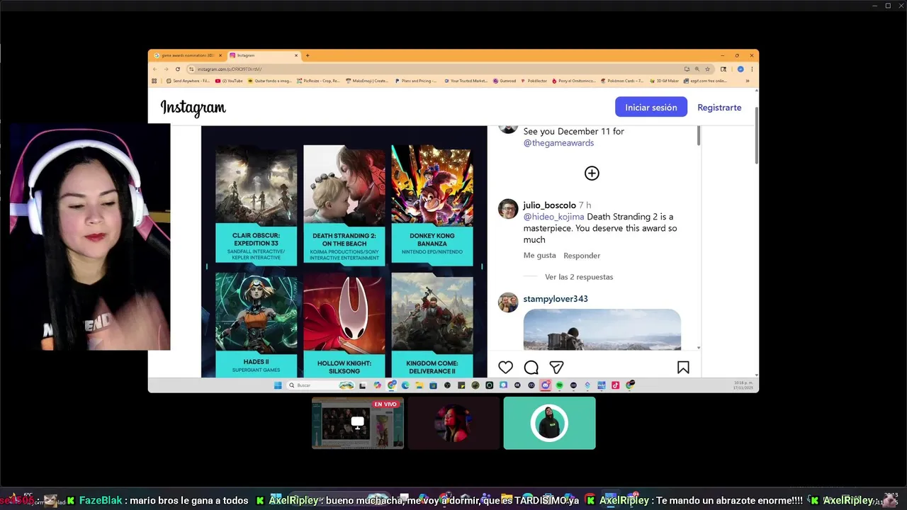Open the 3D Gif Maker bookmark

663,81
